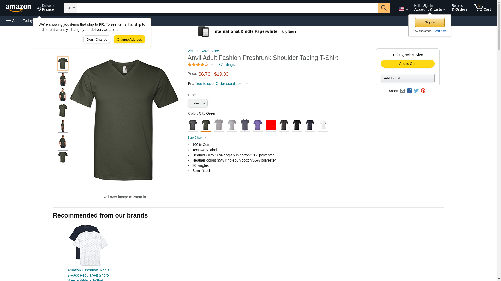Open the country flag language selector
Screen dimensions: 501x281
(403, 9)
